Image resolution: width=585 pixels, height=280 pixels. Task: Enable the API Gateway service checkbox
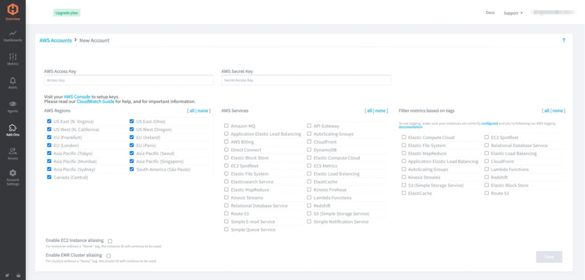point(309,126)
